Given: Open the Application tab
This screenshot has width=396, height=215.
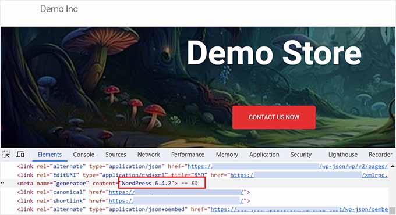Looking at the screenshot, I should point(264,155).
